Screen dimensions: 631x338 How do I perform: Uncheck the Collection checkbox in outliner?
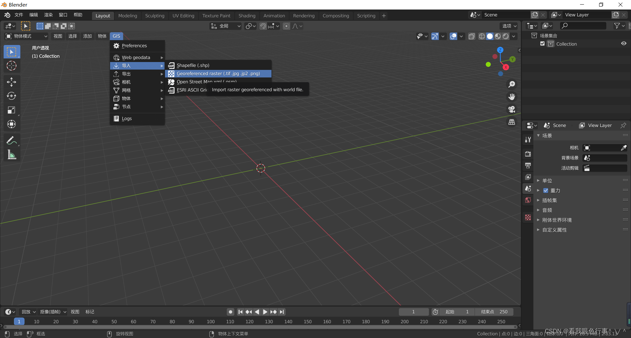click(x=543, y=44)
